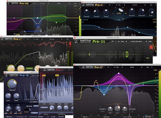
Task: Open Vocal Hall preset menu in Pro-R
Action: coord(135,5)
